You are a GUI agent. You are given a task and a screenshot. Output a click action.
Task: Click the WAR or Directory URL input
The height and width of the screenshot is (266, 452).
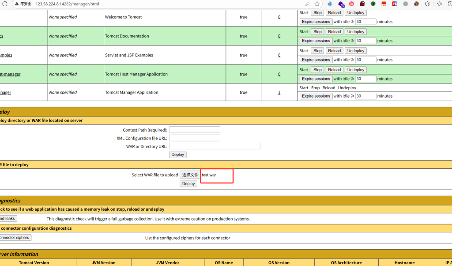pyautogui.click(x=215, y=146)
